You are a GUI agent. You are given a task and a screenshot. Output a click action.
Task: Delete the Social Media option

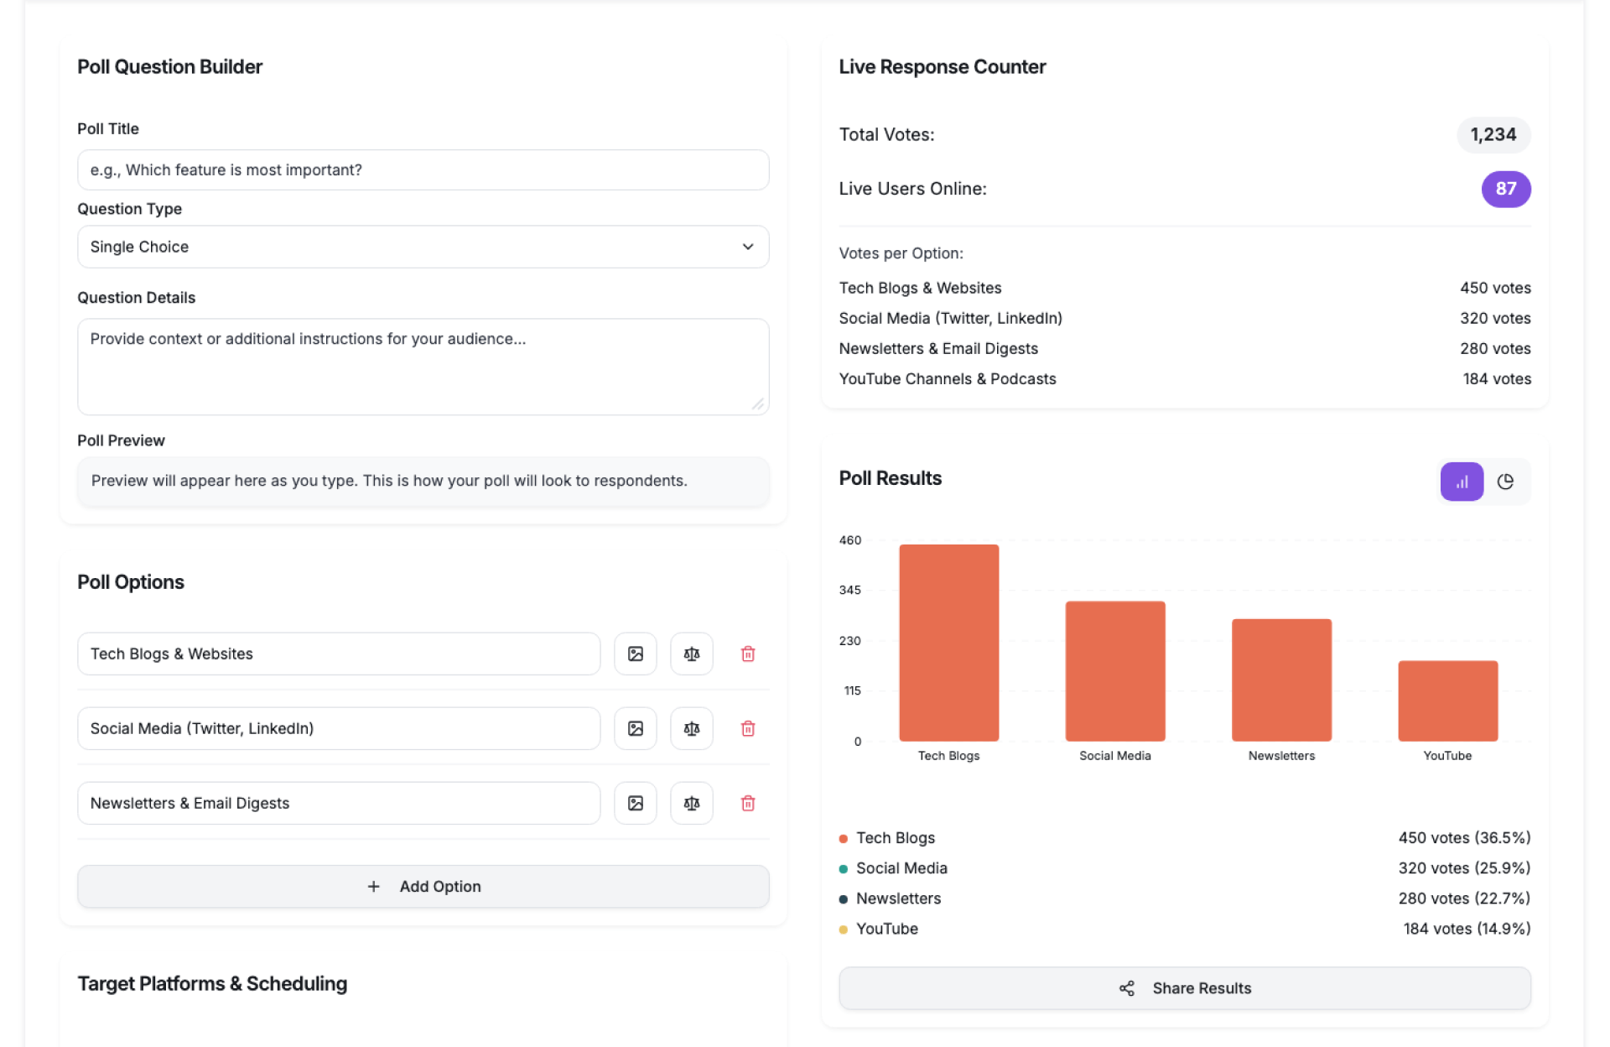(747, 728)
